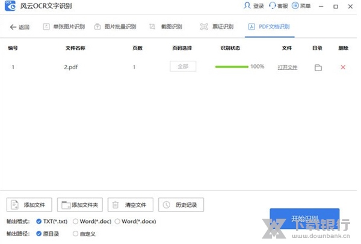Switch to 票证识别 tab

[x=217, y=27]
